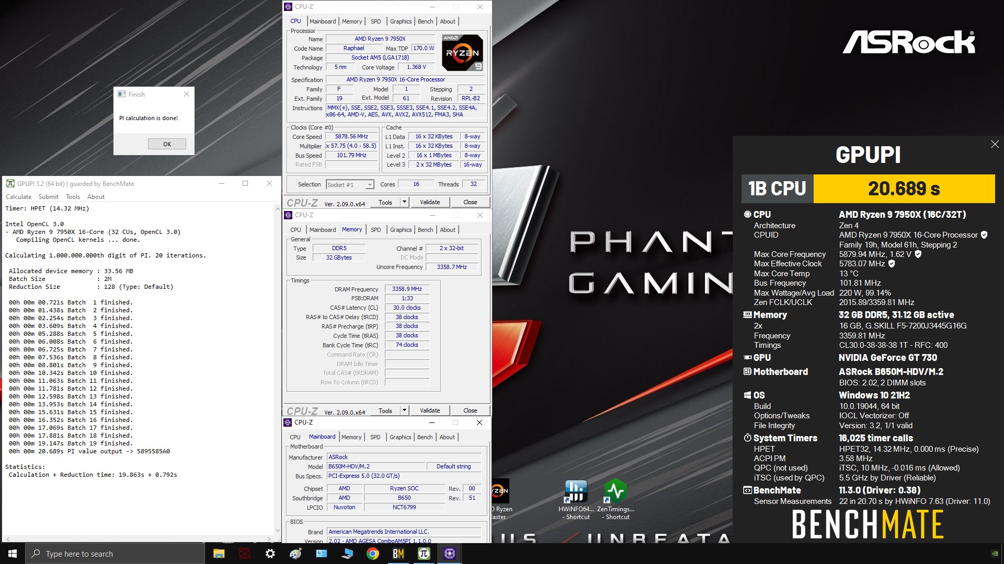Click Validate in the top CPU-Z window

(x=430, y=202)
